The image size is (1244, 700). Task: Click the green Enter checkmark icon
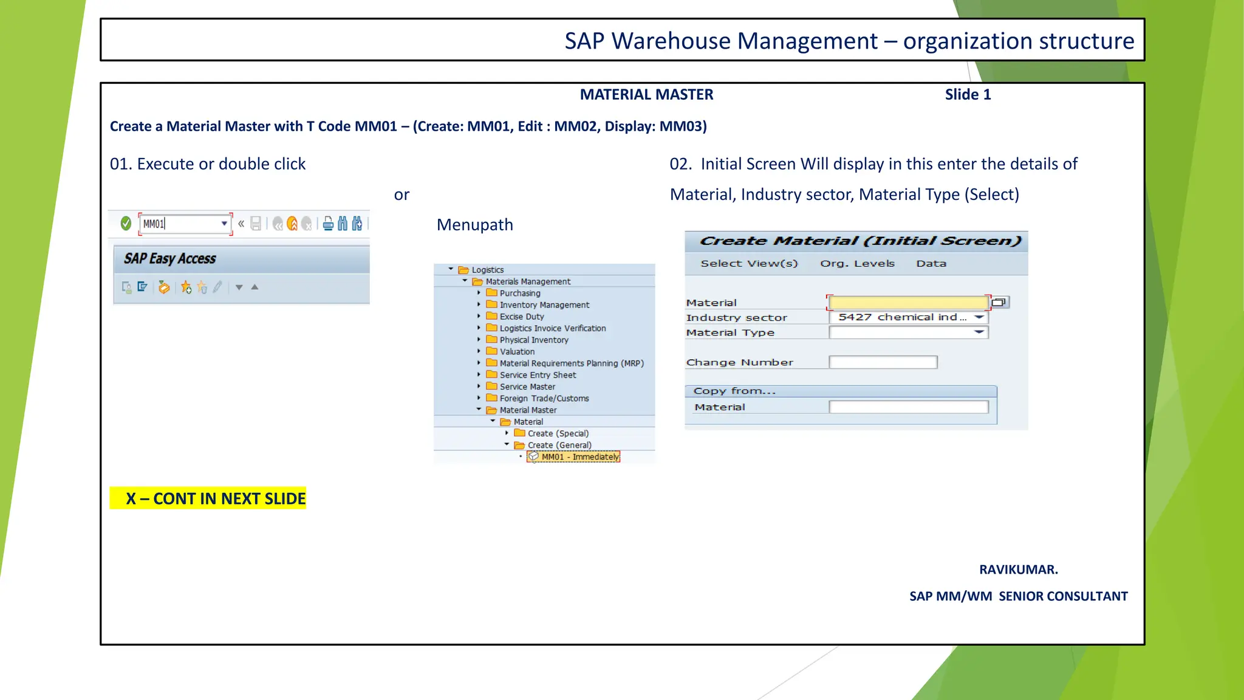click(126, 224)
